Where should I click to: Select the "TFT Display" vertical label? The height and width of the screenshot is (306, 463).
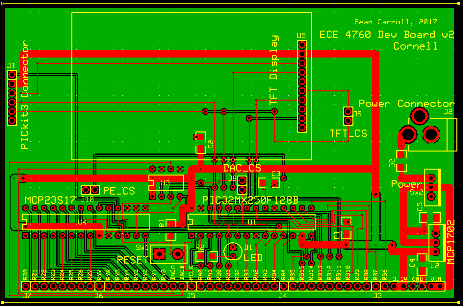[274, 70]
